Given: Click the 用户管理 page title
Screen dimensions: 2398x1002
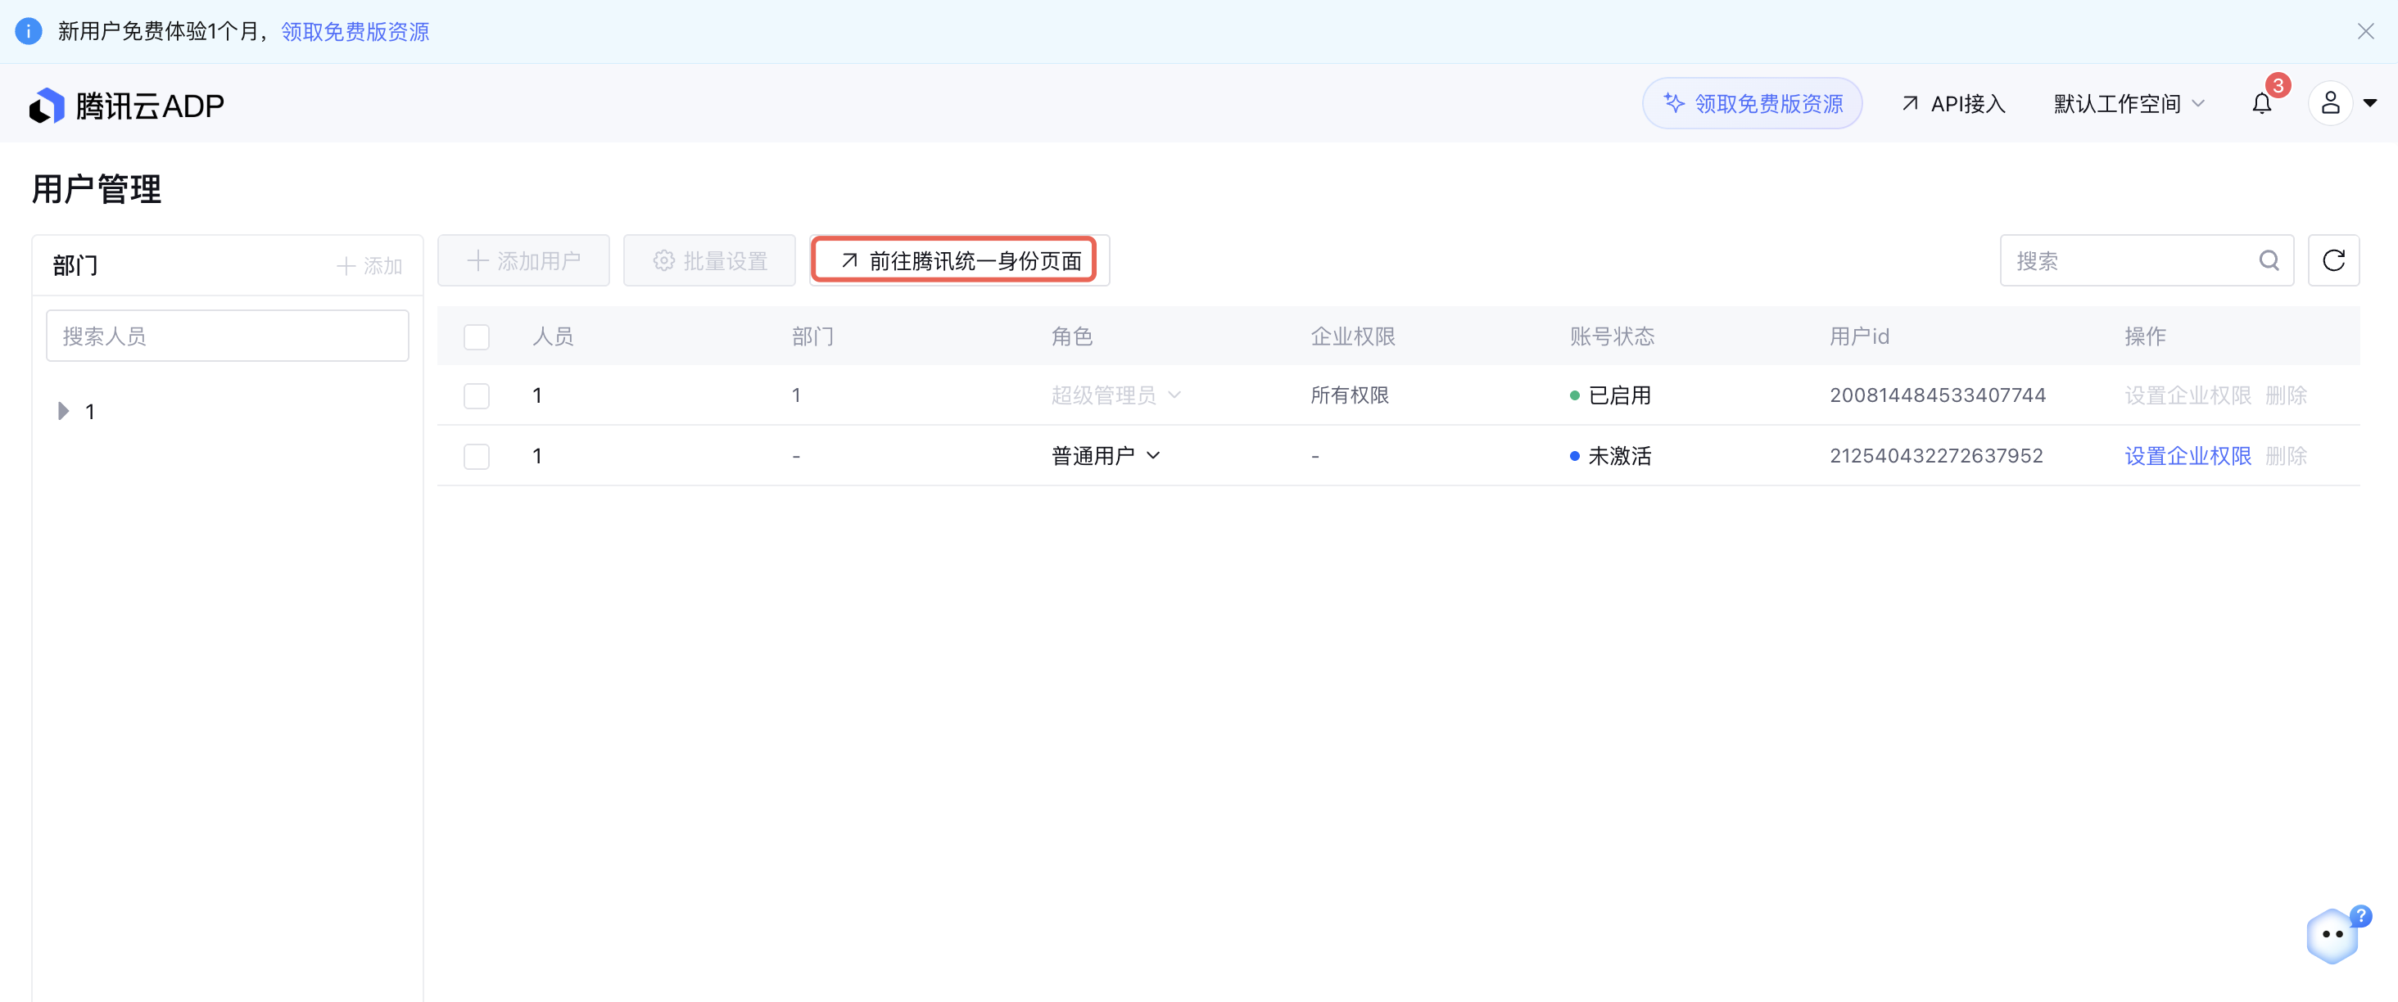Looking at the screenshot, I should pos(97,189).
